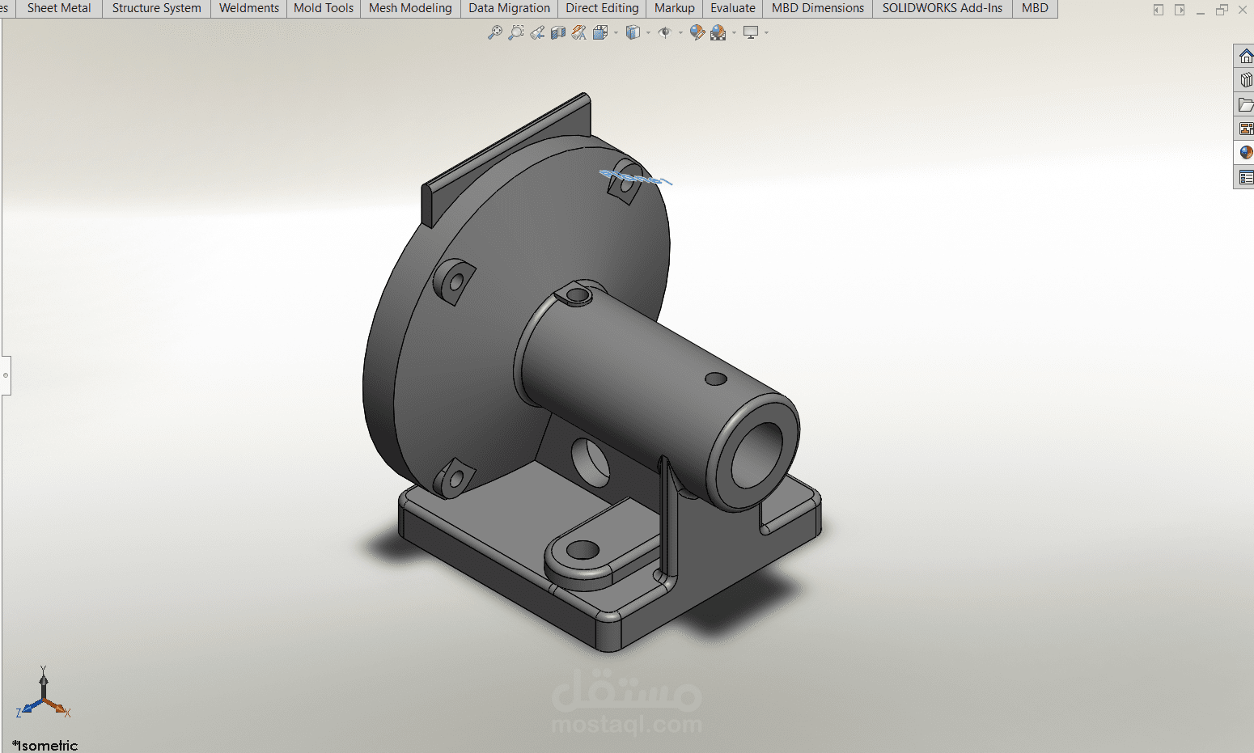Screen dimensions: 1254x753
Task: Open the Design Library books icon
Action: click(1246, 80)
